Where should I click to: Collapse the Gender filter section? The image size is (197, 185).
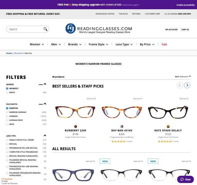[45, 84]
